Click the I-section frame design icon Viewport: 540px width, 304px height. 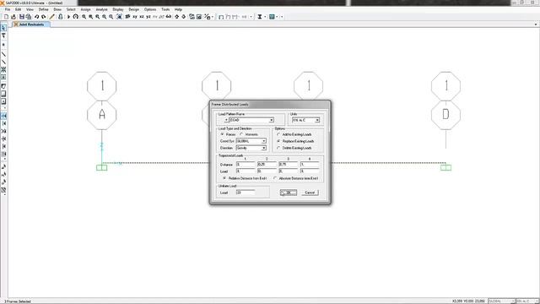tap(260, 17)
